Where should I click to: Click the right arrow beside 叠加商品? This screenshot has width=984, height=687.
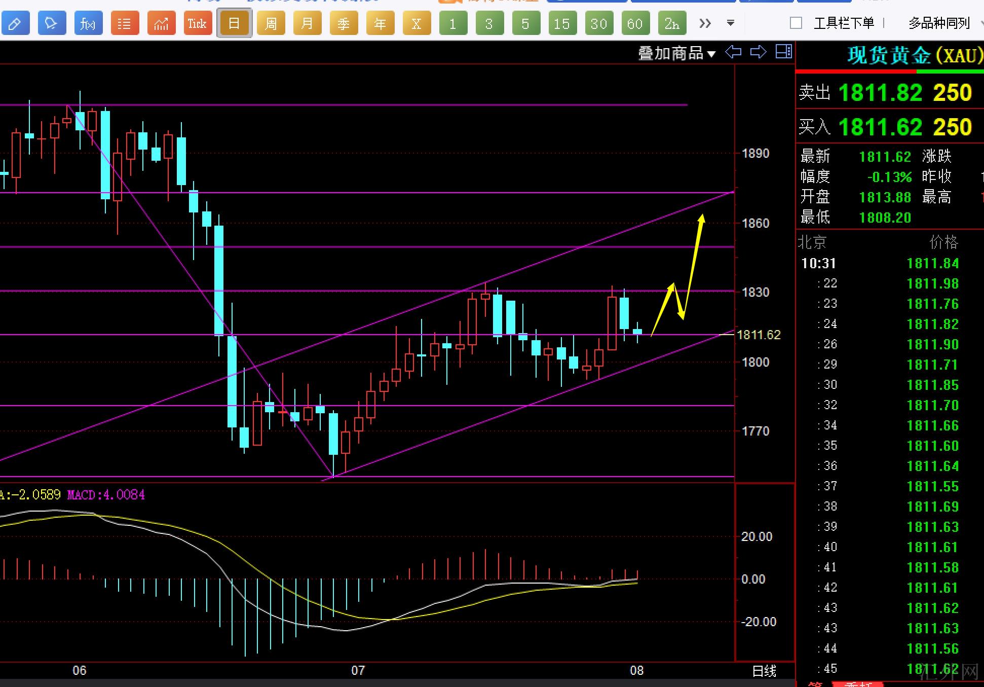(758, 52)
